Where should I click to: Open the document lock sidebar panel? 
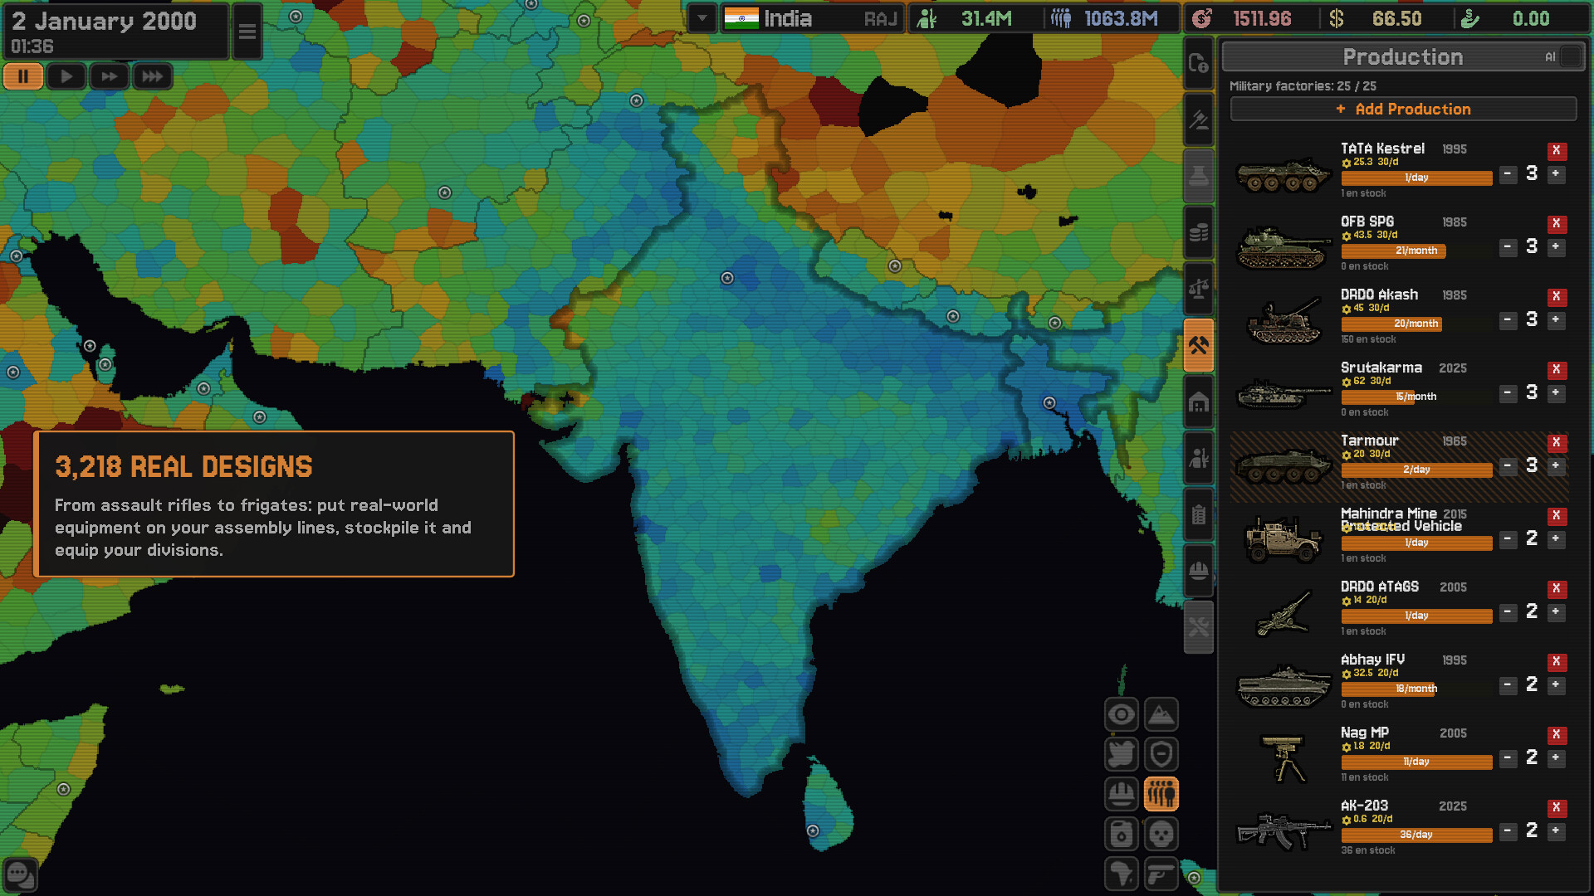click(x=1198, y=63)
